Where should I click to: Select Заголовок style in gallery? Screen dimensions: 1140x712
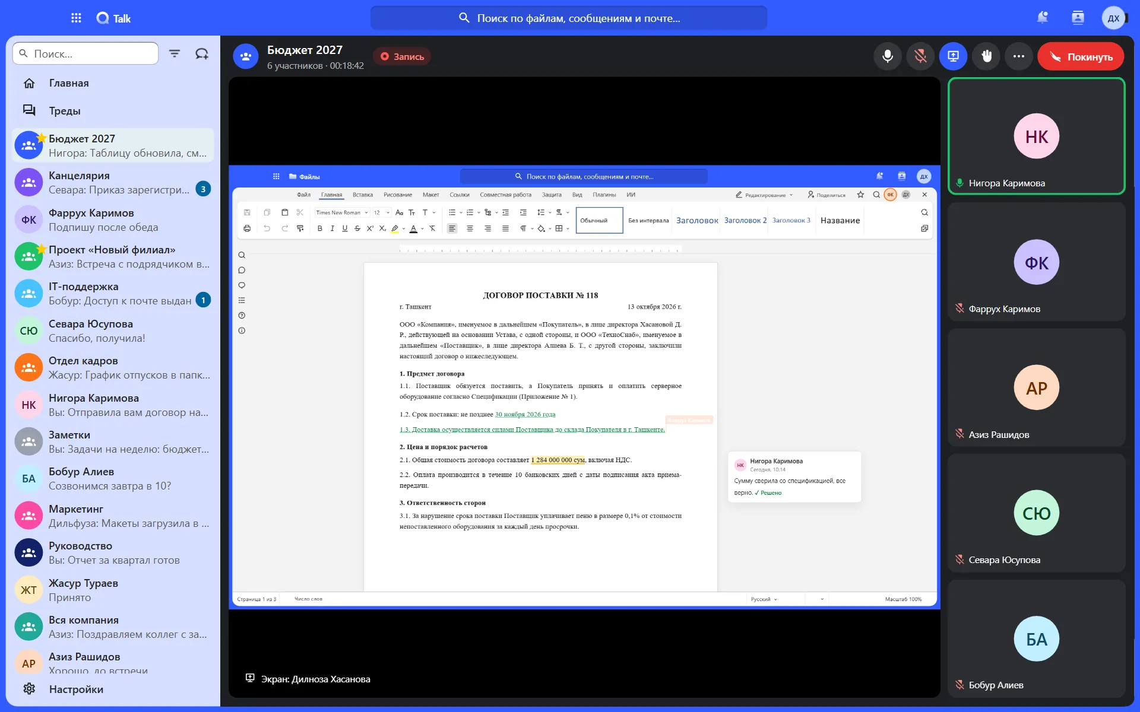pos(697,220)
